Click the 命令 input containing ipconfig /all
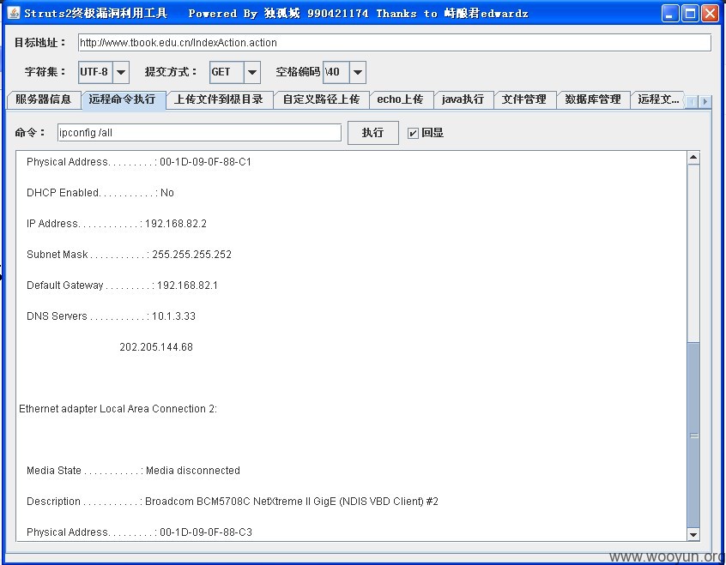Screen dimensions: 726x565 tap(199, 133)
